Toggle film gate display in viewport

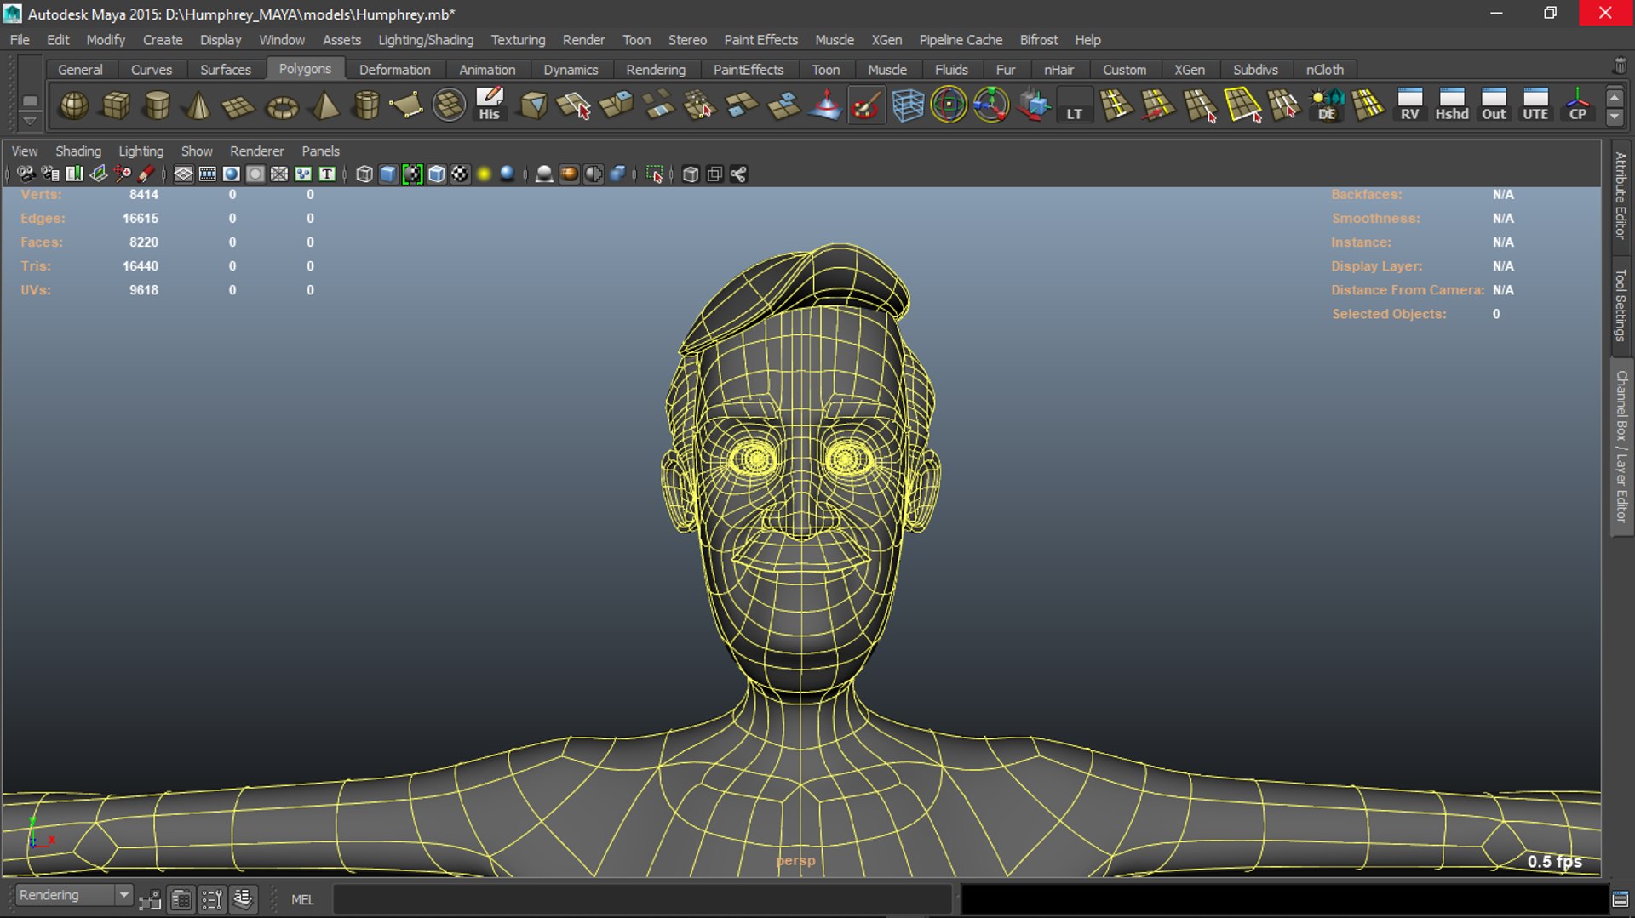point(207,174)
